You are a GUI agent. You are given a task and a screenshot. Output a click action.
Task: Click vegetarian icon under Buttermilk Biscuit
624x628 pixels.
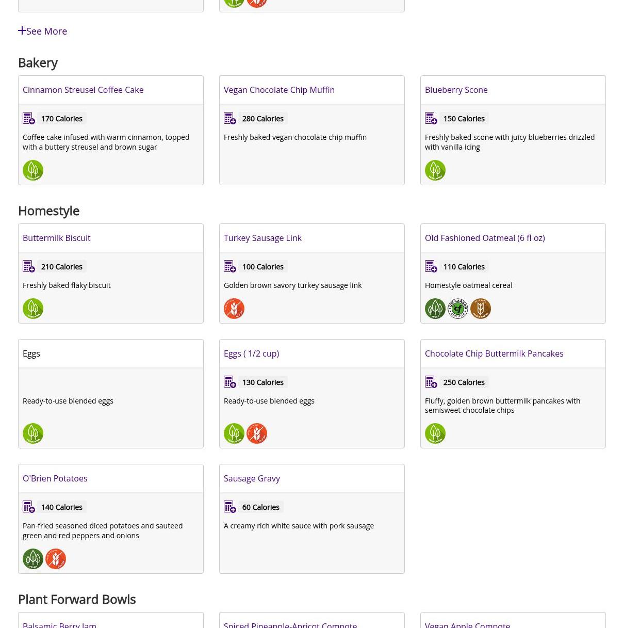(33, 309)
